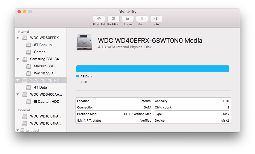The height and width of the screenshot is (154, 255).
Task: Click the Erase toolbar icon
Action: tap(128, 19)
